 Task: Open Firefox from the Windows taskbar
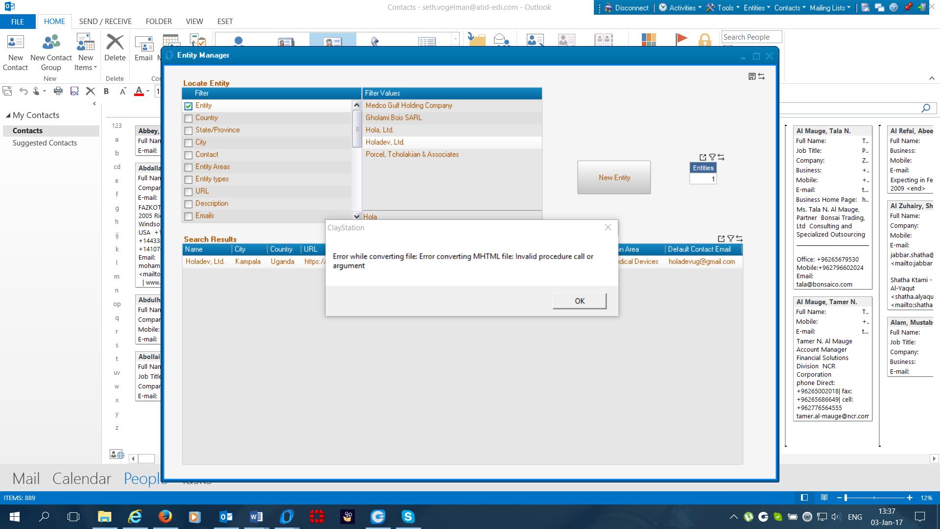(165, 516)
